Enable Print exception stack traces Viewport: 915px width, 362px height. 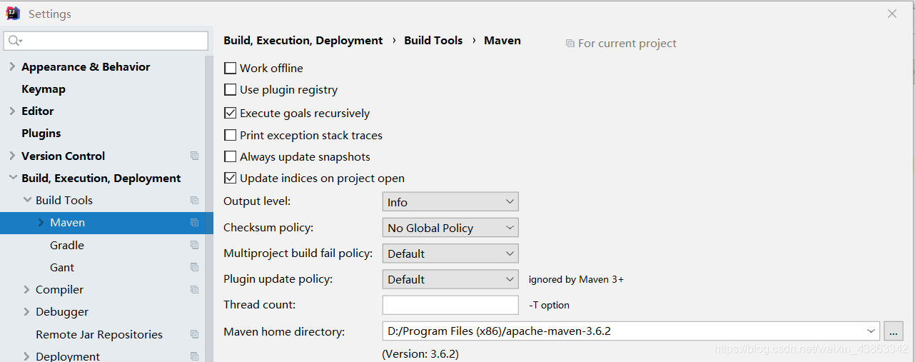pyautogui.click(x=231, y=135)
